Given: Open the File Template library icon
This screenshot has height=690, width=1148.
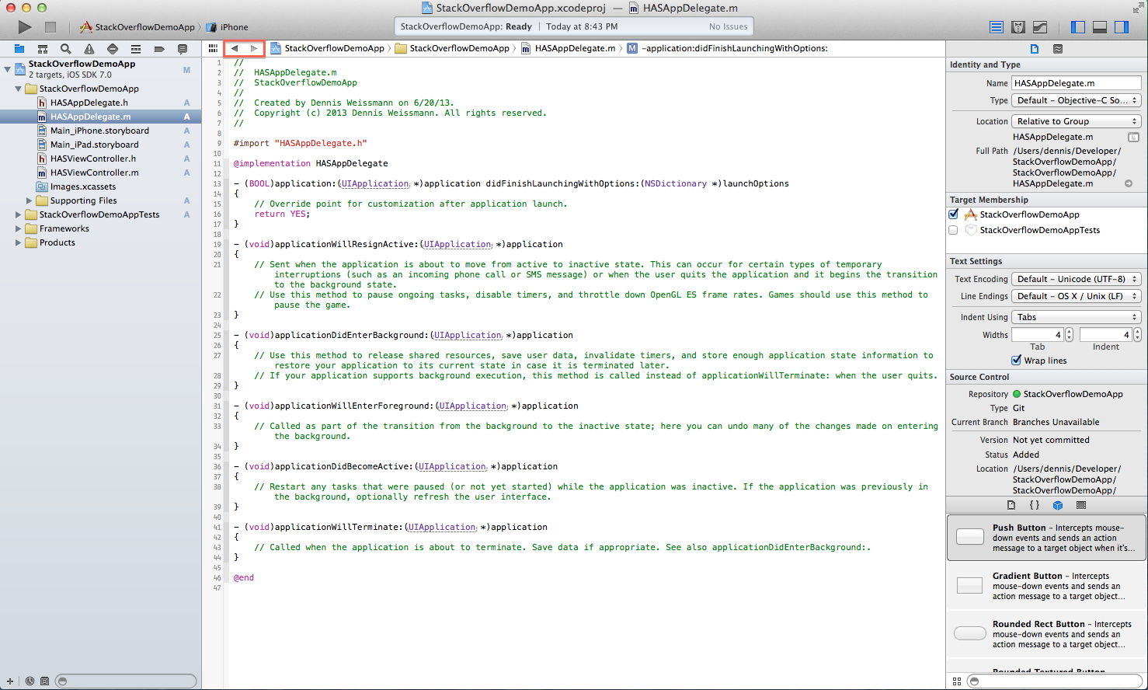Looking at the screenshot, I should (x=1011, y=505).
